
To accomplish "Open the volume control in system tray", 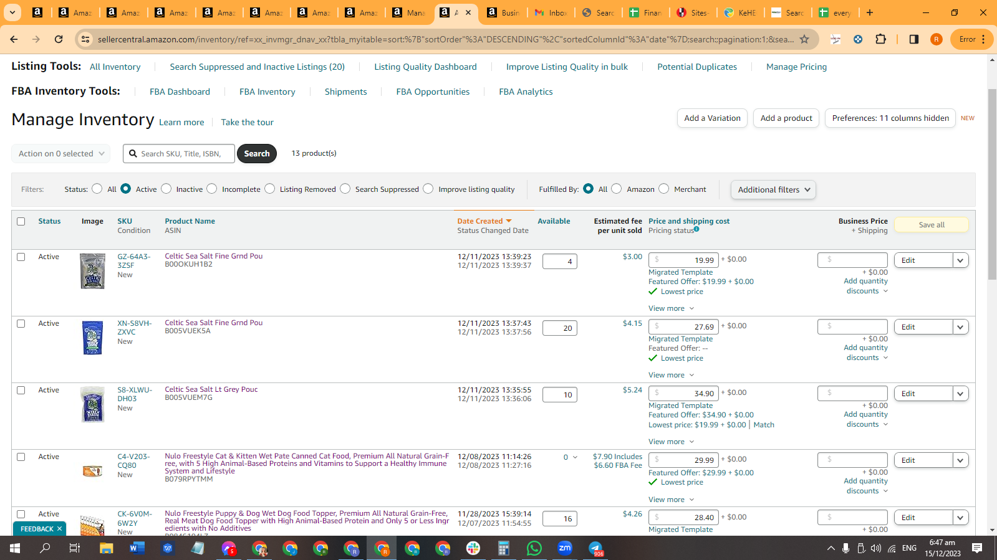I will point(876,548).
